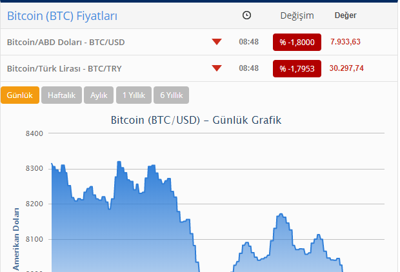The image size is (400, 272).
Task: Click the 8400 y-axis label
Action: click(x=34, y=133)
